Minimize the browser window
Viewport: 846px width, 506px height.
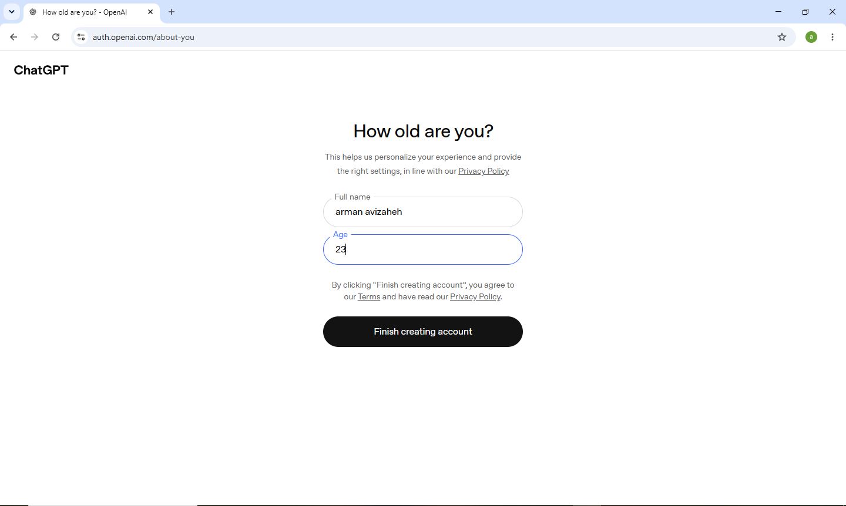click(x=778, y=12)
